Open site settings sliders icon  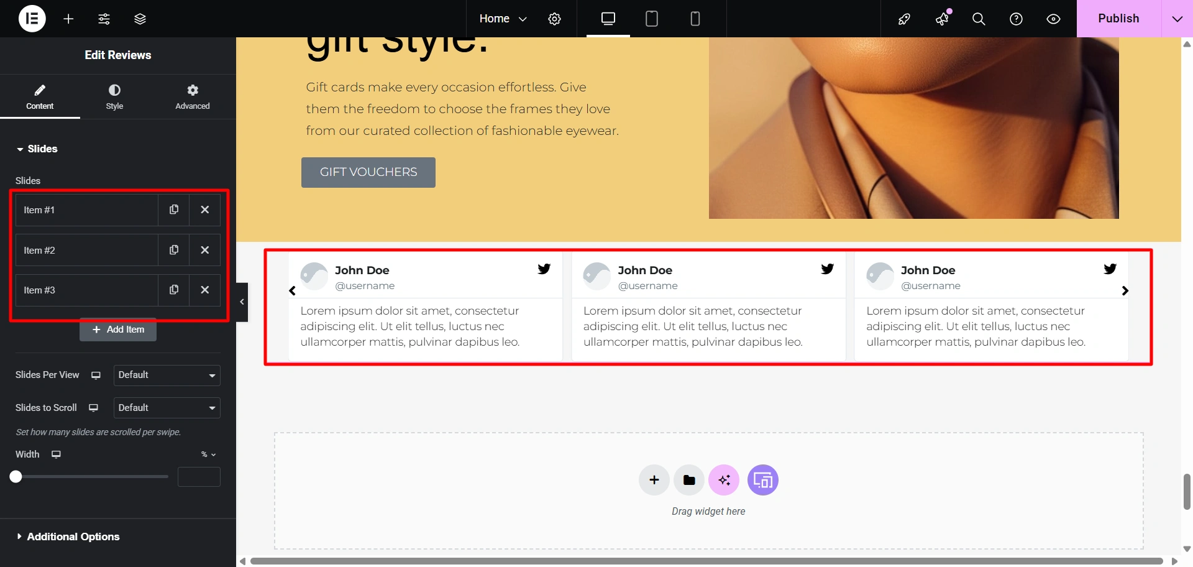104,19
